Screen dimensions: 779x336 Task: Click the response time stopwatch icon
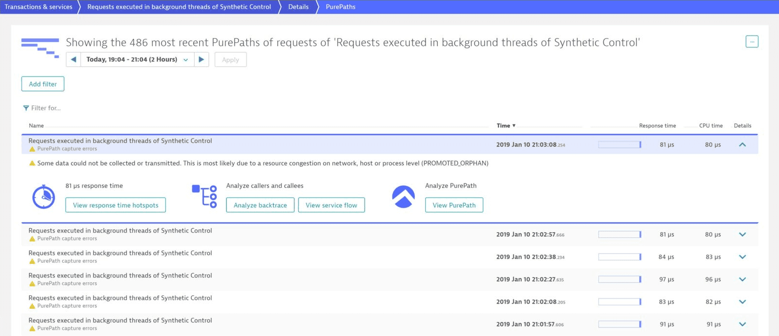pyautogui.click(x=43, y=197)
